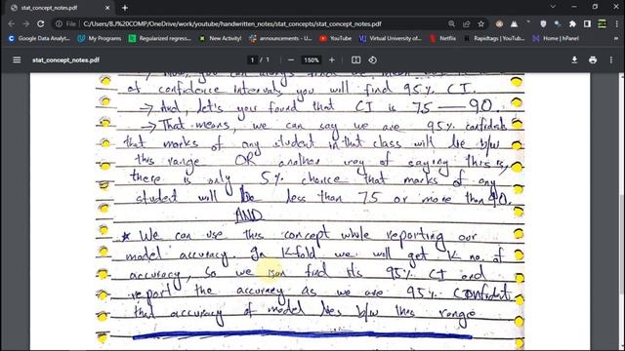The height and width of the screenshot is (351, 625).
Task: Reload the PDF page
Action: pyautogui.click(x=41, y=23)
